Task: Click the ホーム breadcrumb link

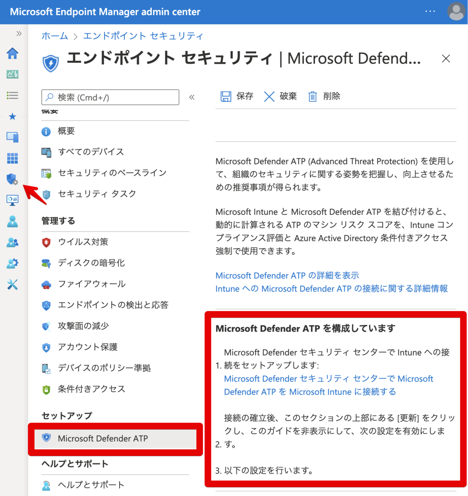Action: click(x=55, y=36)
